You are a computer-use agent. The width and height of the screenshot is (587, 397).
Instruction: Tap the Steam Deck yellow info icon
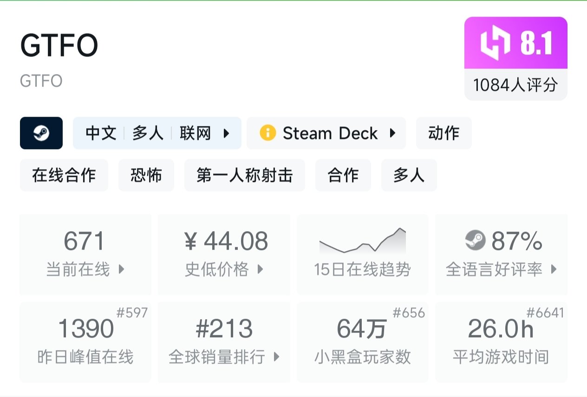267,133
